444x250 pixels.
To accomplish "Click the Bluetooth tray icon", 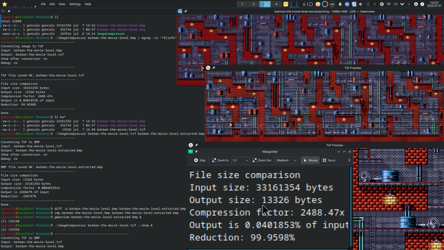I will pos(368,4).
